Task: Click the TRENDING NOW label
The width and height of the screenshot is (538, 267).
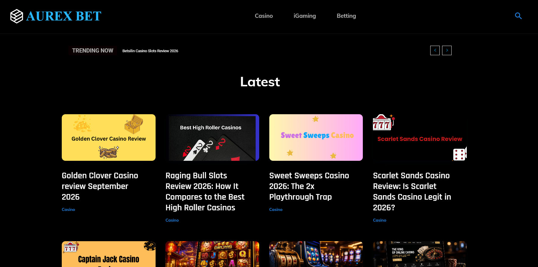Action: pyautogui.click(x=93, y=51)
